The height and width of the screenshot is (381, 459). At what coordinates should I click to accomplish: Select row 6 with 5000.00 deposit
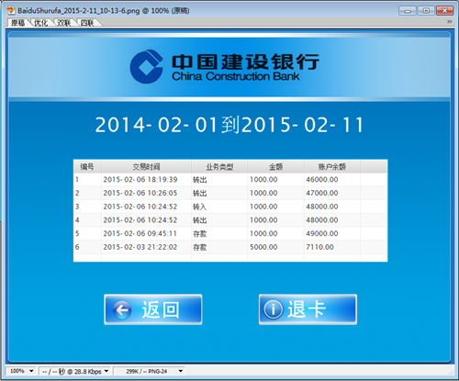point(230,247)
